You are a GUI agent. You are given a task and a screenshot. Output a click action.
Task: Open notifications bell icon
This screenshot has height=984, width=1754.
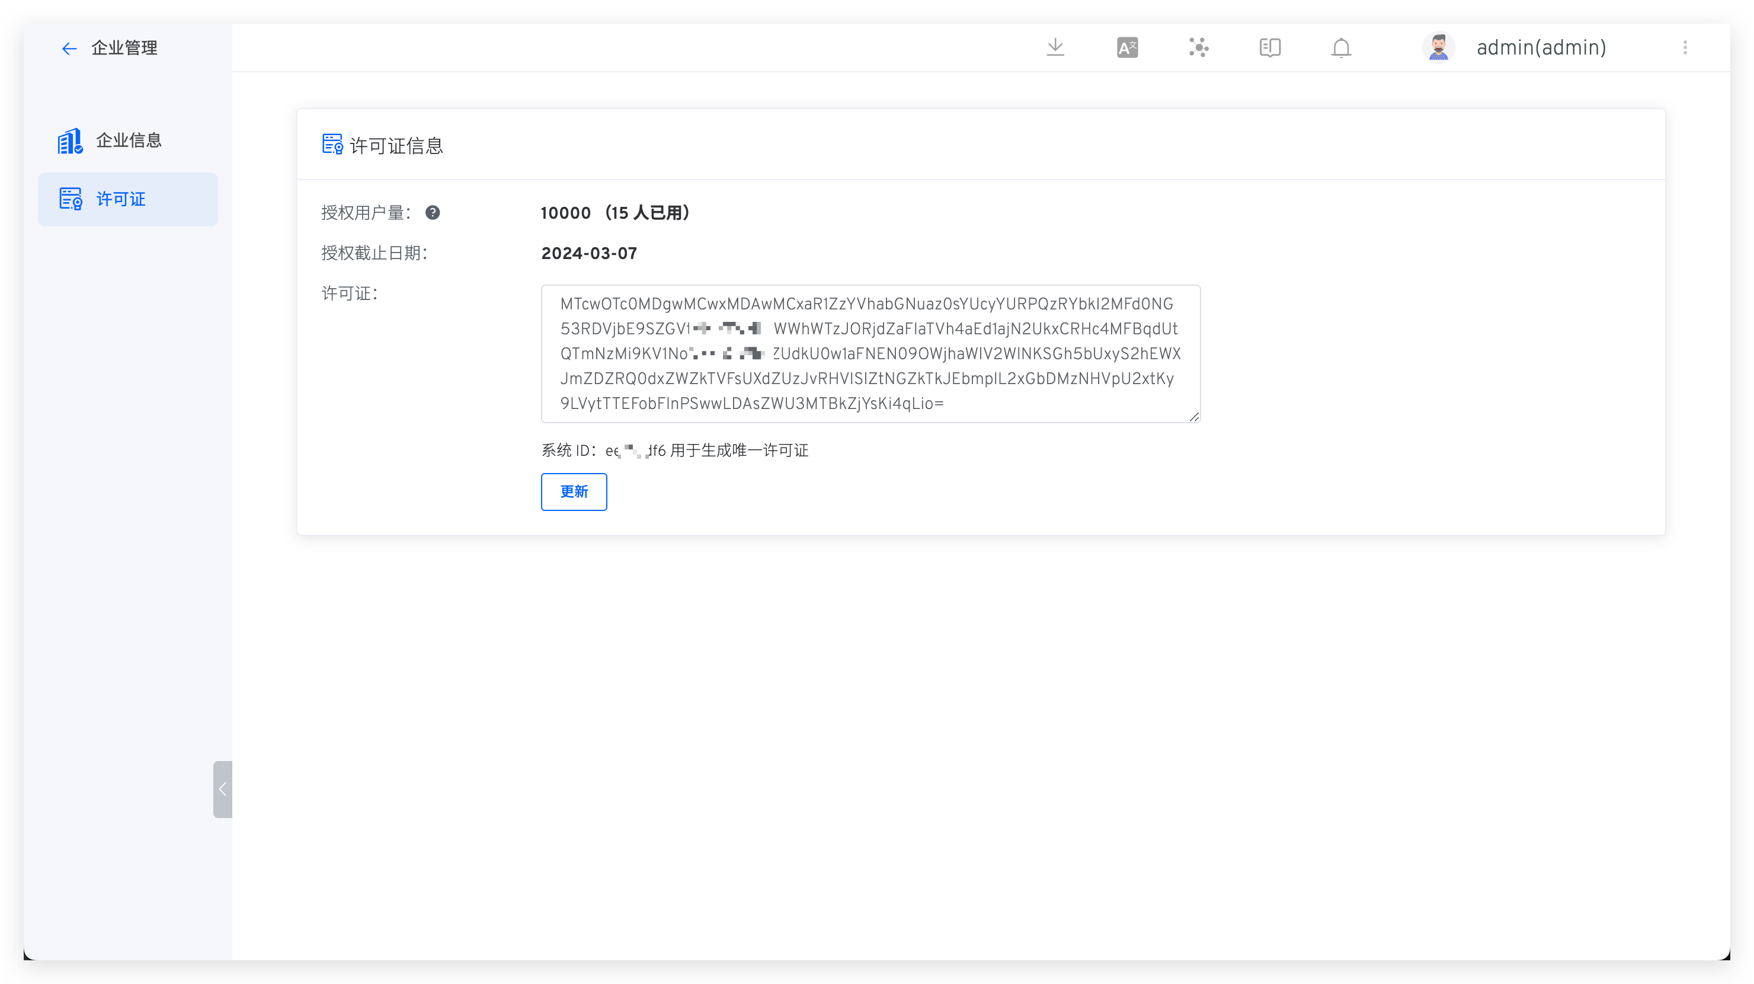[x=1341, y=47]
